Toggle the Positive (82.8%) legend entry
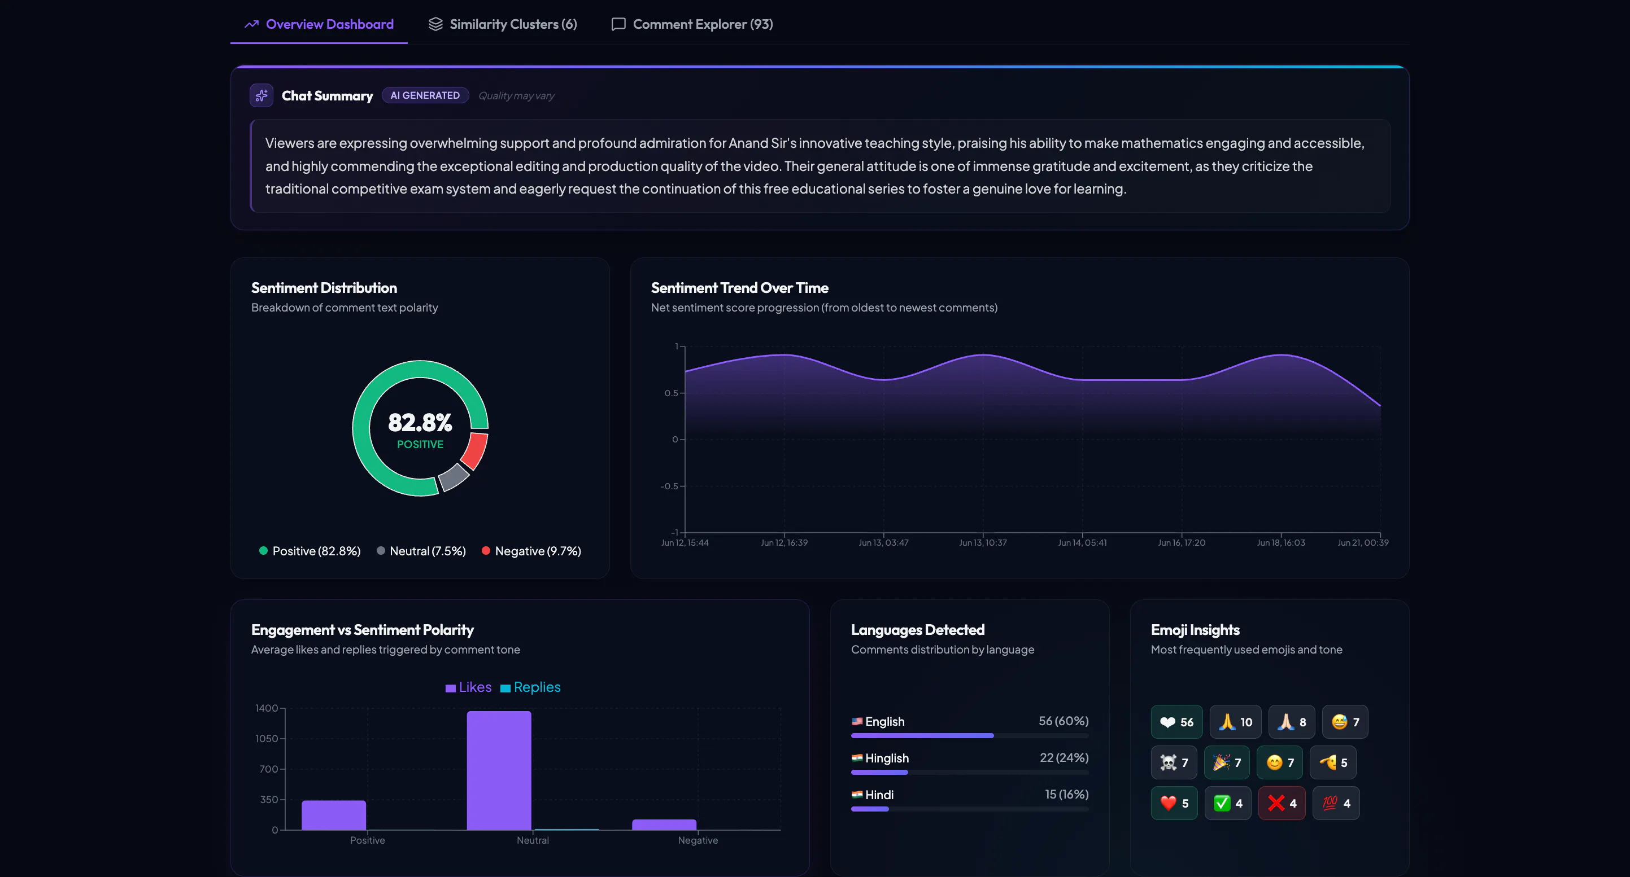The width and height of the screenshot is (1630, 877). [310, 551]
